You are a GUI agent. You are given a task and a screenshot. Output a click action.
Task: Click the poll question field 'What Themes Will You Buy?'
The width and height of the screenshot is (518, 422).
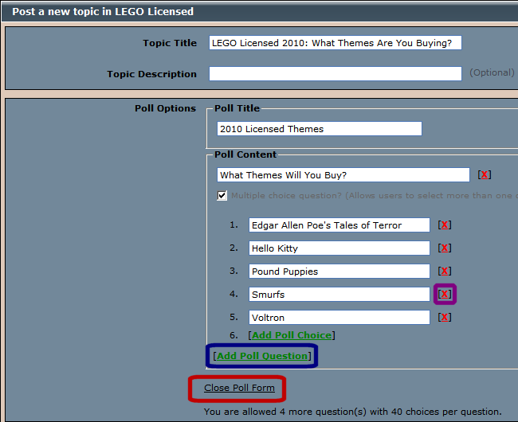tap(343, 175)
